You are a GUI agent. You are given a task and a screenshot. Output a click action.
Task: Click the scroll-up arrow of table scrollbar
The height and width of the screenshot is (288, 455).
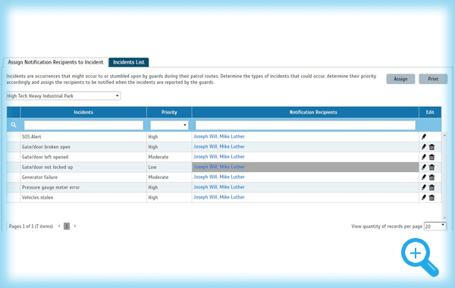[x=444, y=136]
